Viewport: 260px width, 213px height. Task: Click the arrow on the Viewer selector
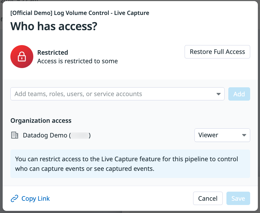pos(244,135)
